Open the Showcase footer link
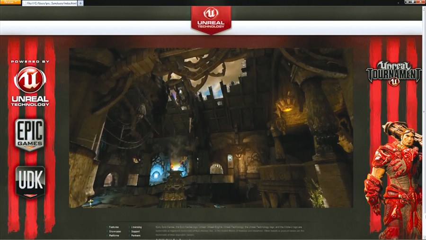 point(115,231)
